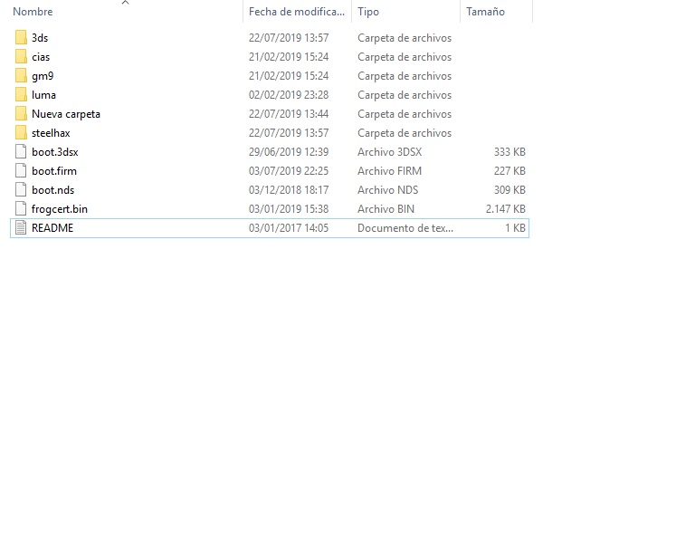Select the 3ds folder icon

(21, 38)
